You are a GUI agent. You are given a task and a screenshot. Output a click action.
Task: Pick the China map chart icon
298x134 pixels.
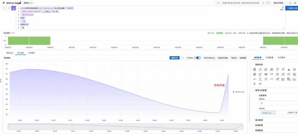[266, 74]
